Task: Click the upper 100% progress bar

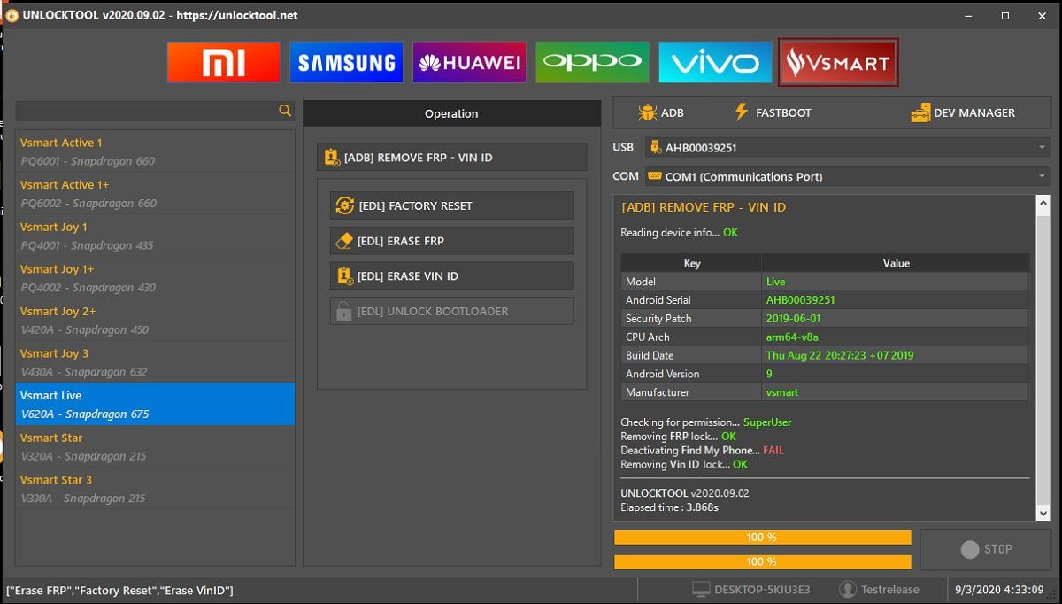Action: [762, 538]
